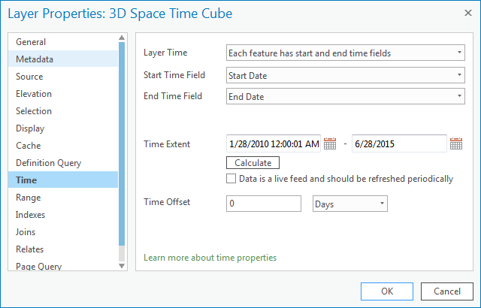The image size is (481, 308).
Task: Open the start time calendar picker
Action: tap(330, 144)
